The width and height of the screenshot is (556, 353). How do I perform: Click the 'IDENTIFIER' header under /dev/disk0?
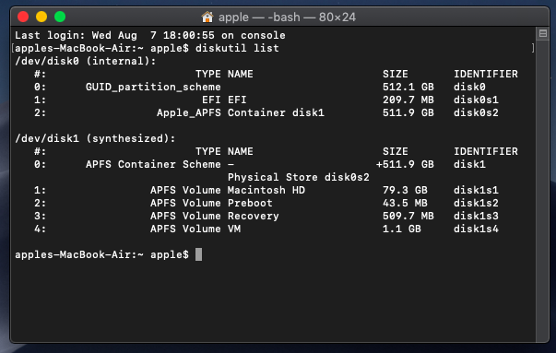(x=486, y=74)
